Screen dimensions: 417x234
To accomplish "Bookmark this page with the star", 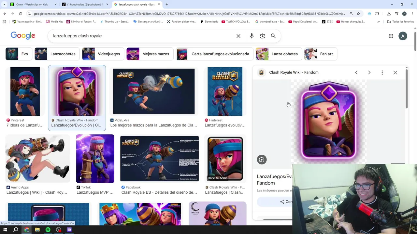I will point(358,14).
